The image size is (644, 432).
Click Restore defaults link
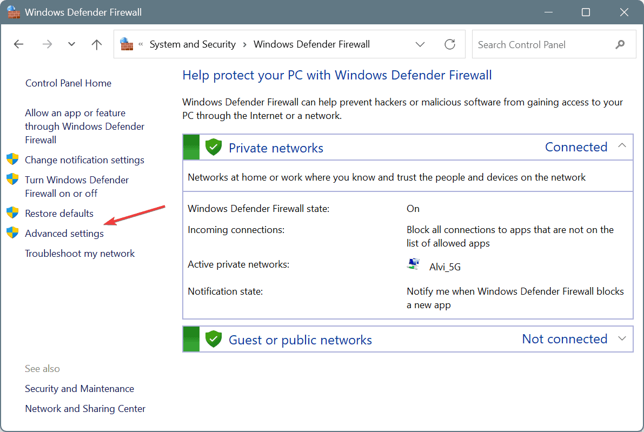tap(59, 214)
